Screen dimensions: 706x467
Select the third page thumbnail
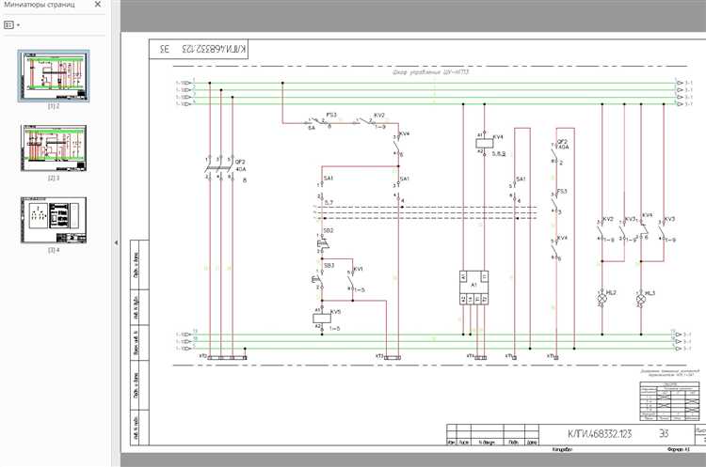[54, 220]
